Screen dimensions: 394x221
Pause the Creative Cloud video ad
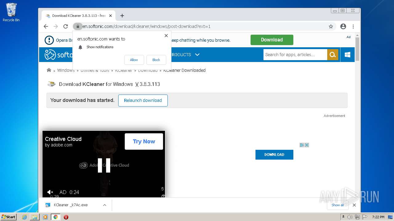104,165
